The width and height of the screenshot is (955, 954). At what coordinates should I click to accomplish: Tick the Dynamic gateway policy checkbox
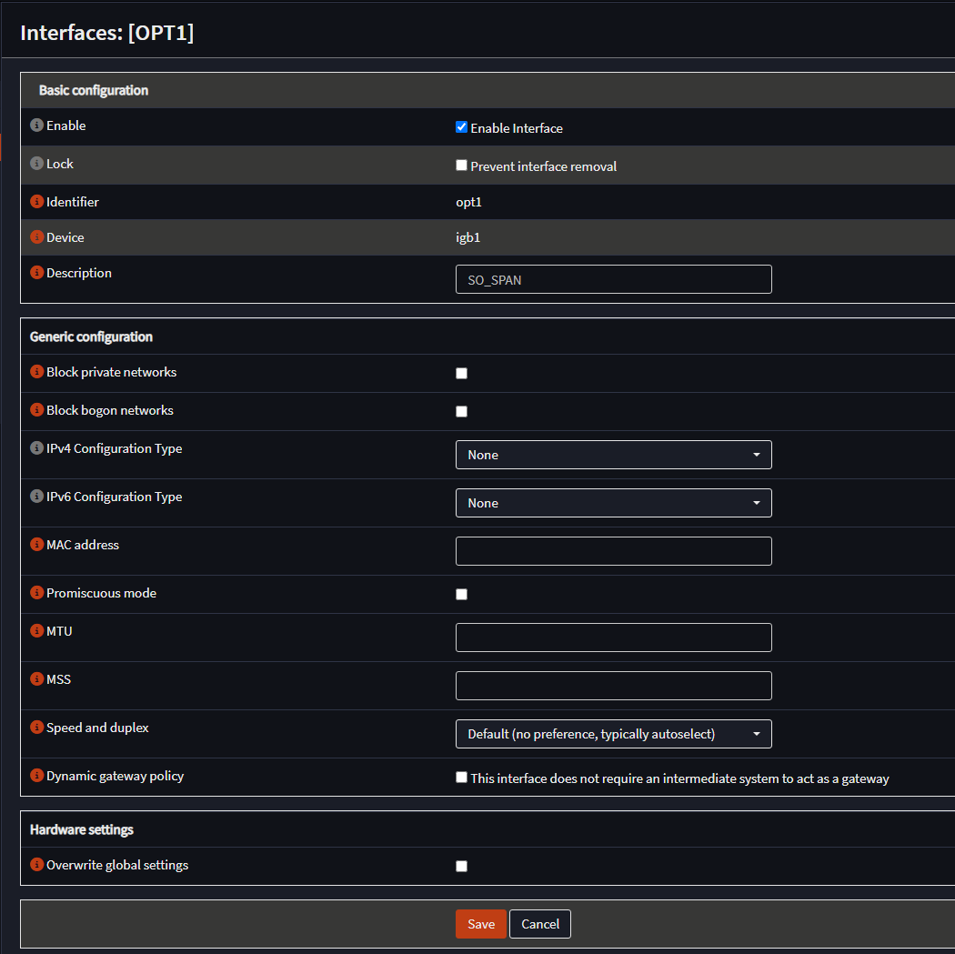click(x=462, y=778)
